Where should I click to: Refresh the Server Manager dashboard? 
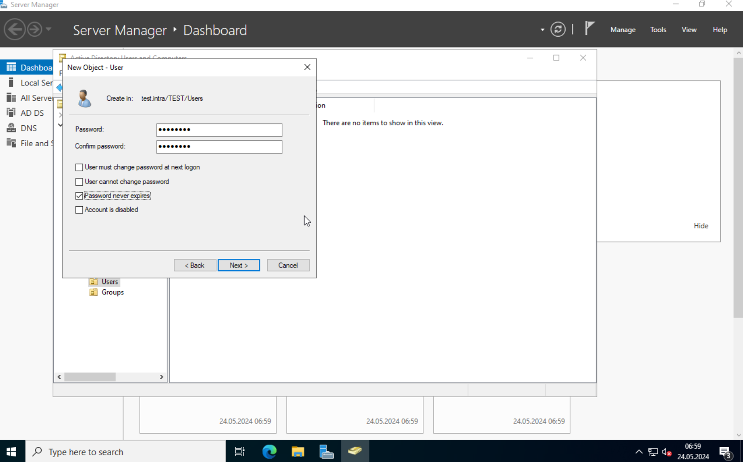[558, 30]
